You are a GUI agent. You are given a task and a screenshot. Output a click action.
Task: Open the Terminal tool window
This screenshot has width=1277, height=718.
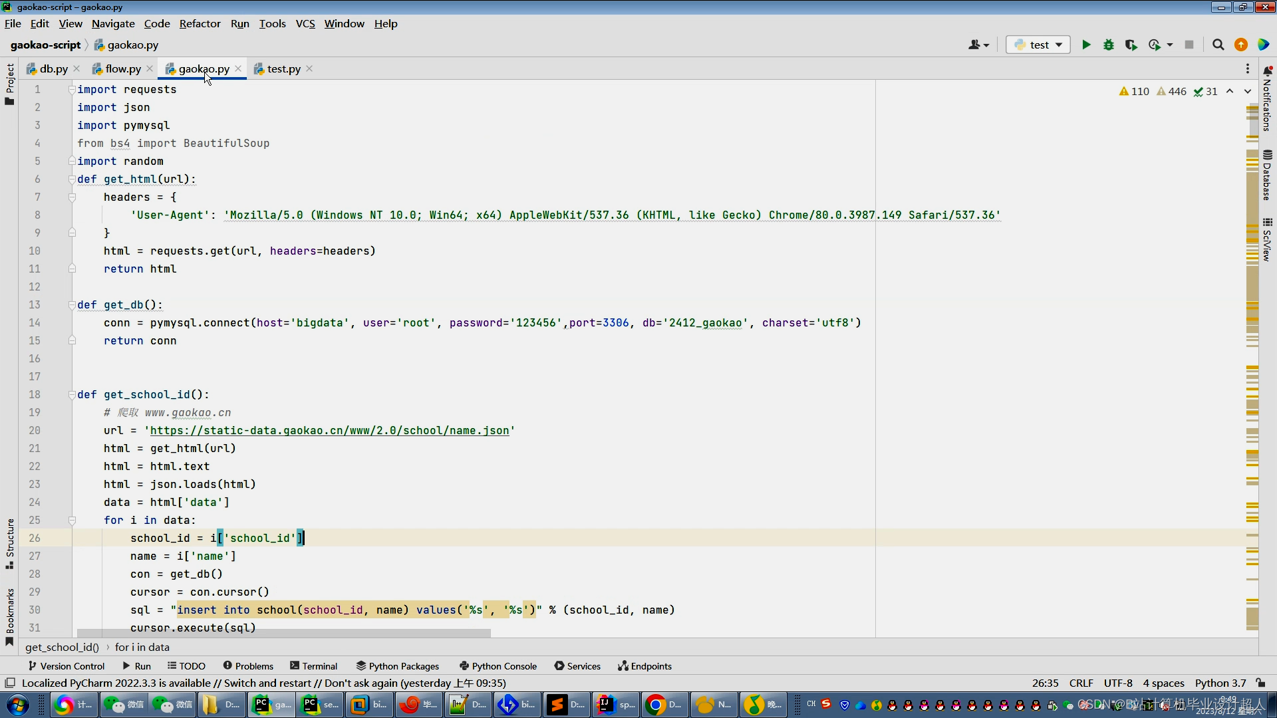tap(314, 665)
